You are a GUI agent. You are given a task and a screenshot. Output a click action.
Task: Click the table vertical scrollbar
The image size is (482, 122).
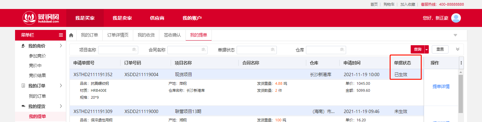461,94
